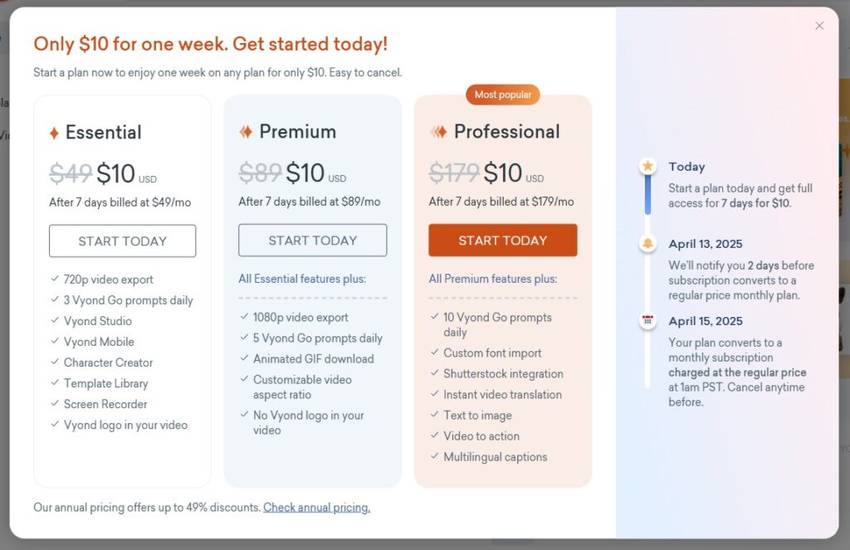Image resolution: width=850 pixels, height=550 pixels.
Task: Click the Animated GIF download feature
Action: (x=313, y=359)
